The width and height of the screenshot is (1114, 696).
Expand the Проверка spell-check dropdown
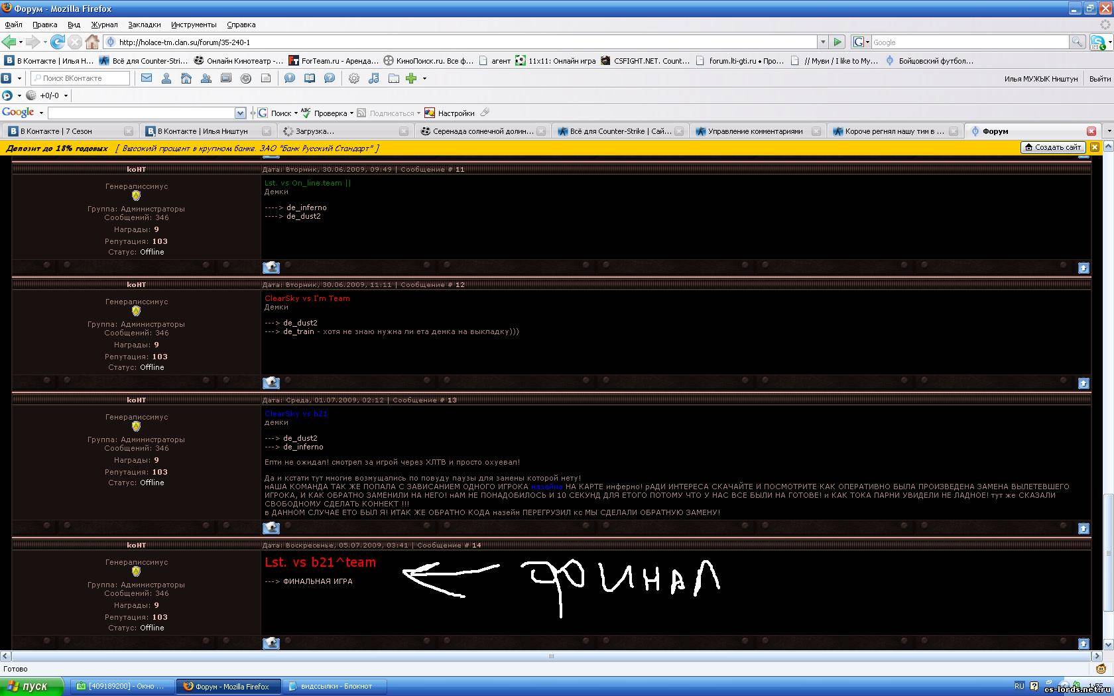351,113
